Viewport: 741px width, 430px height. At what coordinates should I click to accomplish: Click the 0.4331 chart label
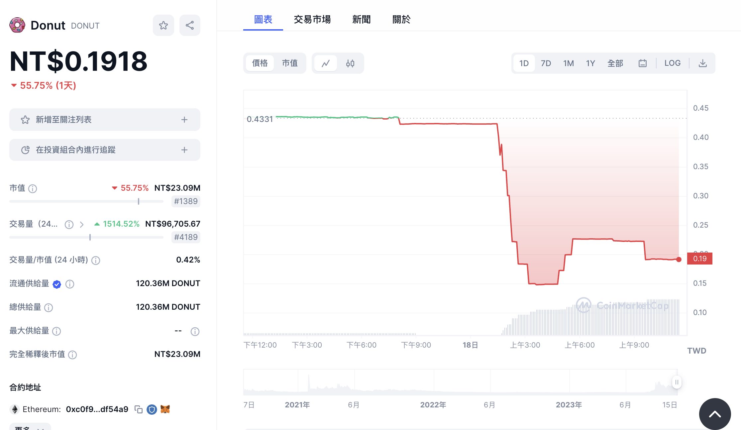(x=260, y=119)
